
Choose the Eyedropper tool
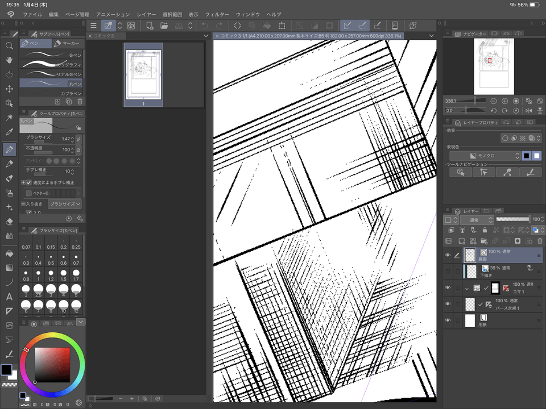coord(9,132)
